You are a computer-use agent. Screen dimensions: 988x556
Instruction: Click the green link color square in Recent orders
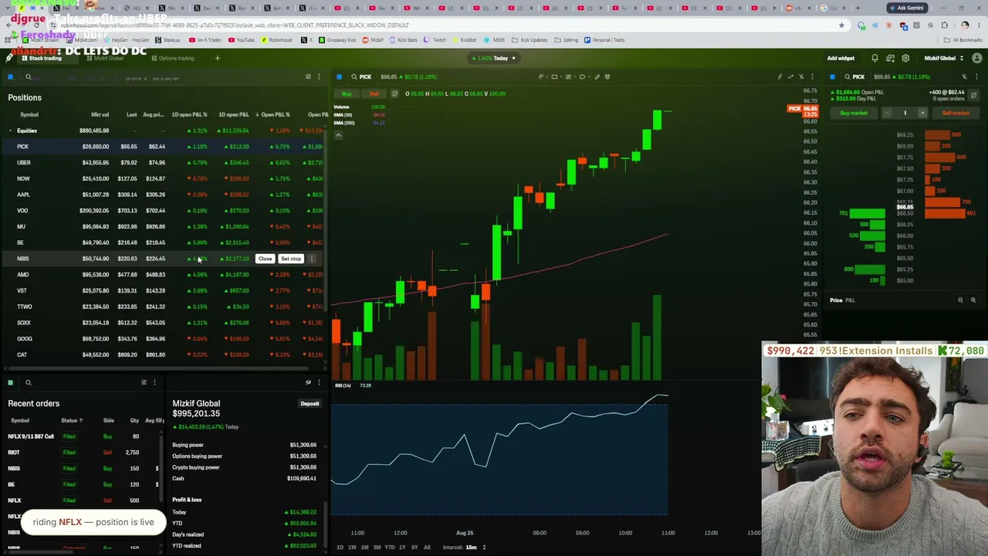(x=10, y=382)
